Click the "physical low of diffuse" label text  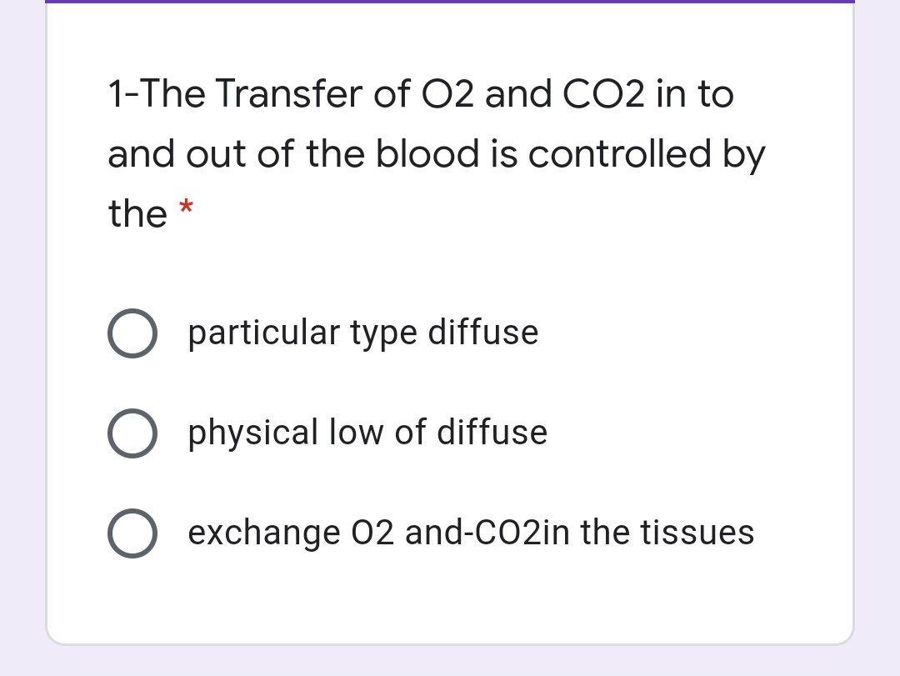[367, 433]
